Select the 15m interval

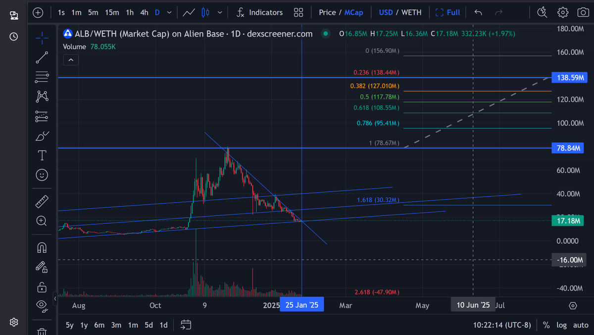pyautogui.click(x=112, y=12)
